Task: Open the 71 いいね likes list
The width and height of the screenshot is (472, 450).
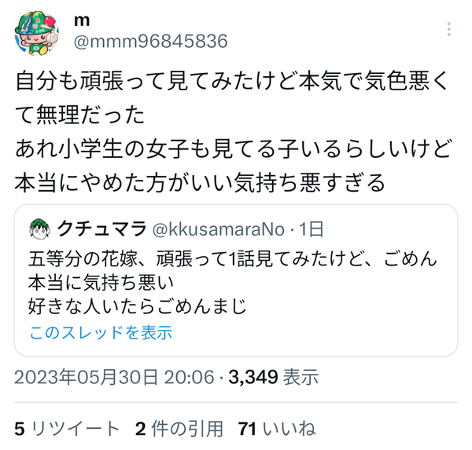Action: tap(277, 428)
